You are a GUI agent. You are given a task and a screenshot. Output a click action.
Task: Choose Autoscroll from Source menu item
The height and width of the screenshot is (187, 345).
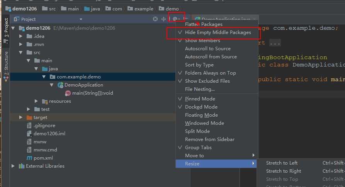click(216, 57)
